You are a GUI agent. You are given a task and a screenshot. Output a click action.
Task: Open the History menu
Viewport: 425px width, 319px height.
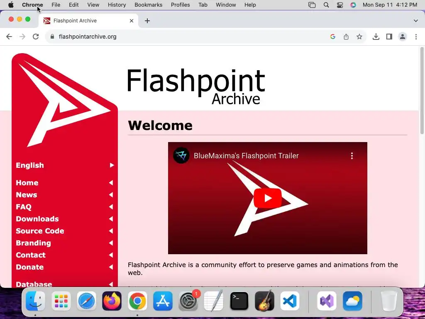coord(117,5)
